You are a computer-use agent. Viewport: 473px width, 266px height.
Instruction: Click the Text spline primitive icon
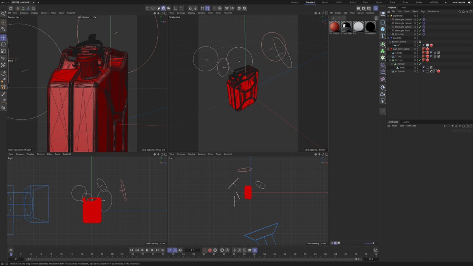point(382,35)
